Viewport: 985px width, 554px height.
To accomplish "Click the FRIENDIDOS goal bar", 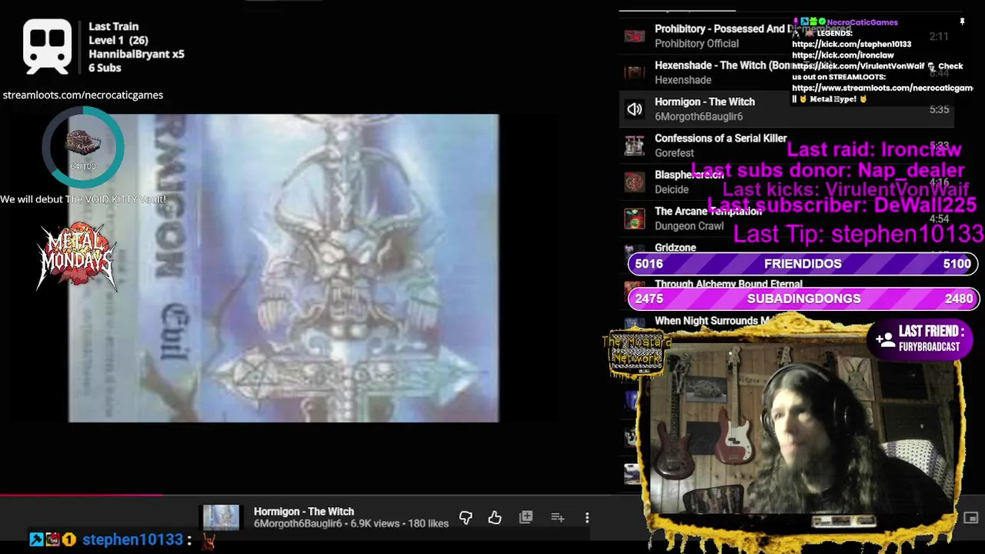I will click(803, 264).
